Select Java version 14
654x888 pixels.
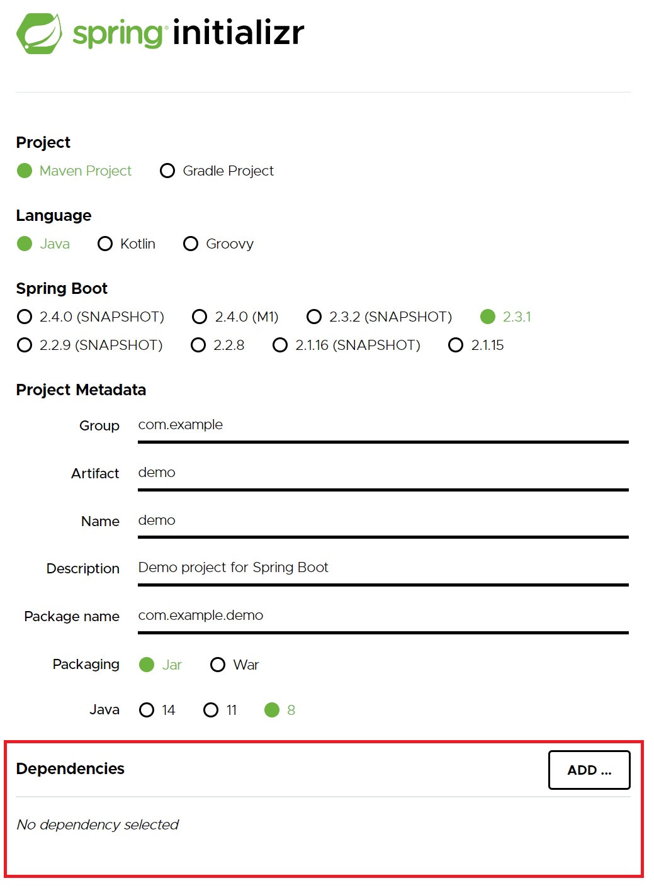(157, 710)
